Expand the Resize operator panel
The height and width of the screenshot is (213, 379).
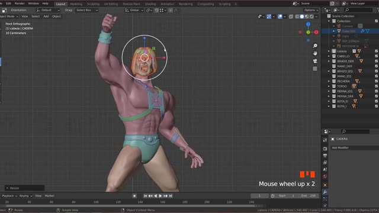pos(24,188)
